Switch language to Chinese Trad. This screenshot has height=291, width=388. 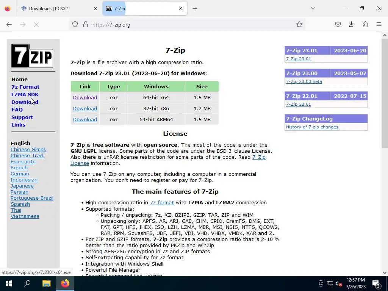tap(27, 156)
